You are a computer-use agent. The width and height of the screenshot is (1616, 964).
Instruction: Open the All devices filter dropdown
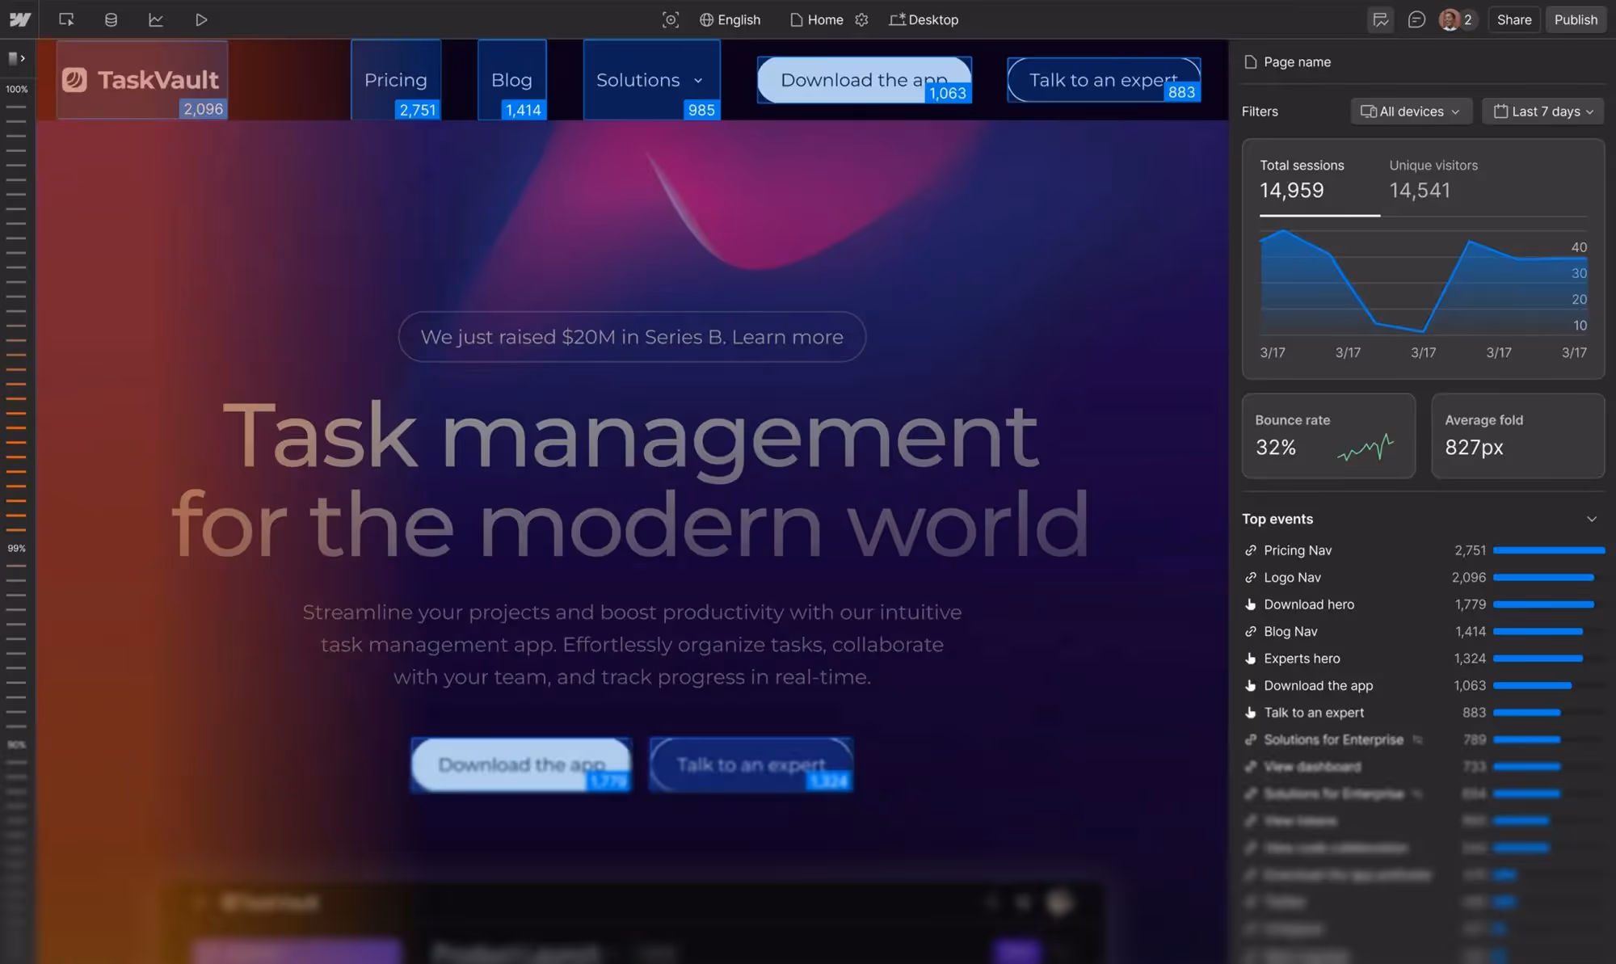click(1411, 112)
